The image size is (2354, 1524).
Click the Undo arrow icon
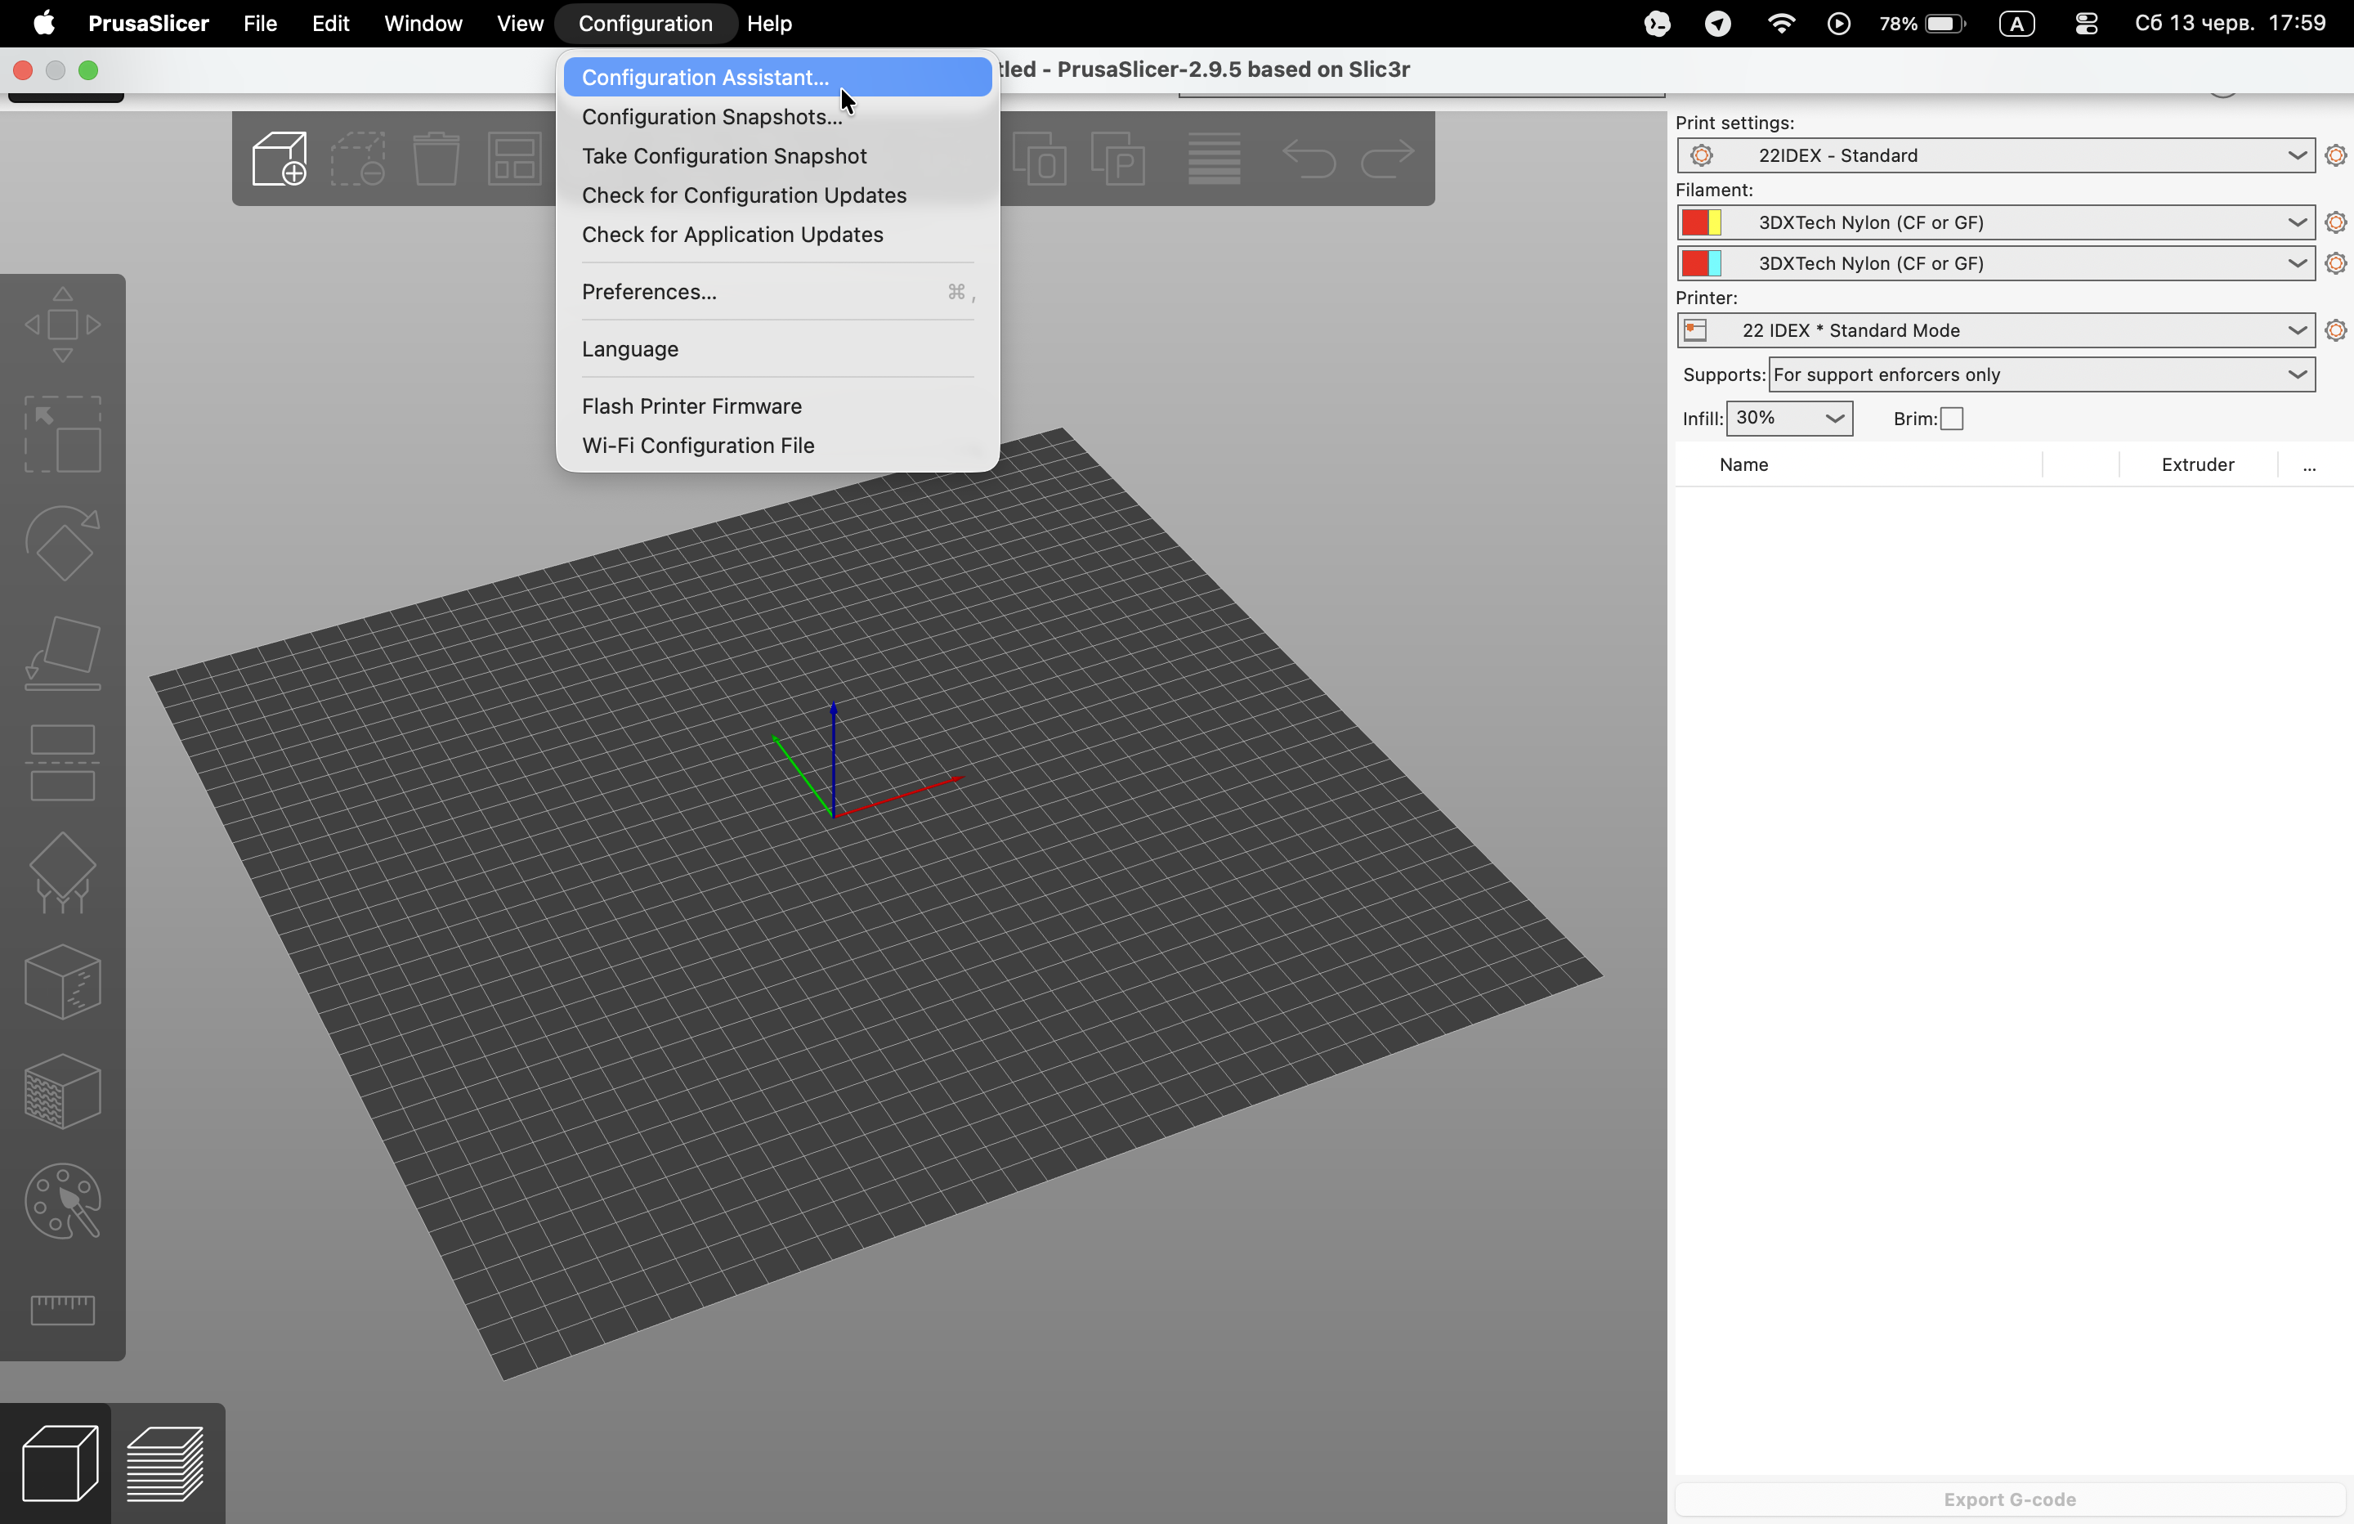tap(1308, 159)
